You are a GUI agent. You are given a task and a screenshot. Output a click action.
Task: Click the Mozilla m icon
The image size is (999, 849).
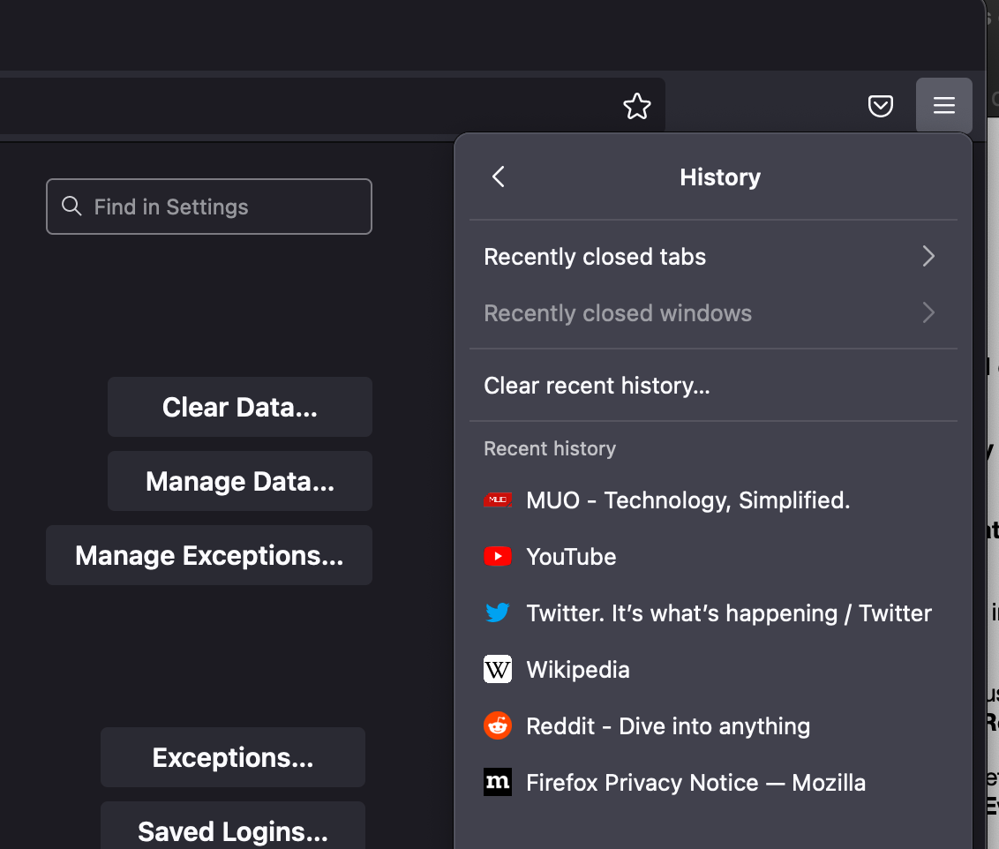pyautogui.click(x=498, y=783)
